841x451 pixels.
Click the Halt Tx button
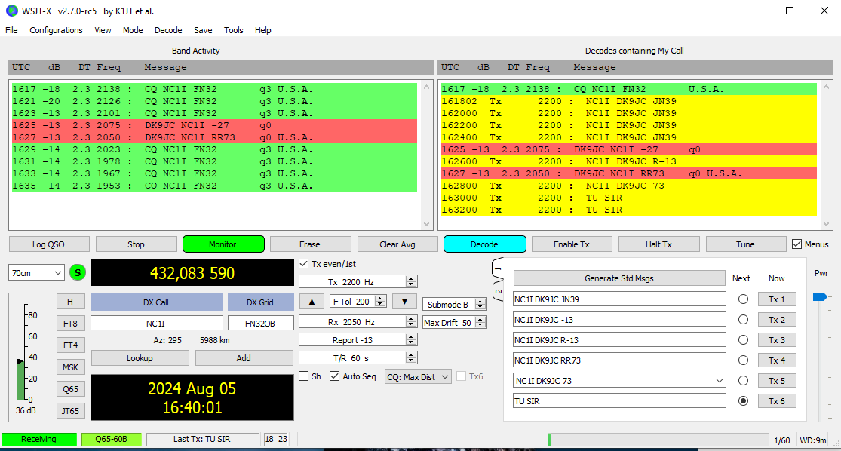(x=658, y=244)
